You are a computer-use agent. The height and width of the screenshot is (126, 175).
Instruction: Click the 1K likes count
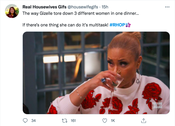(113, 120)
